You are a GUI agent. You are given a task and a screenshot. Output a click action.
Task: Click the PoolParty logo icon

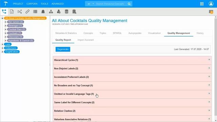tap(5, 4)
